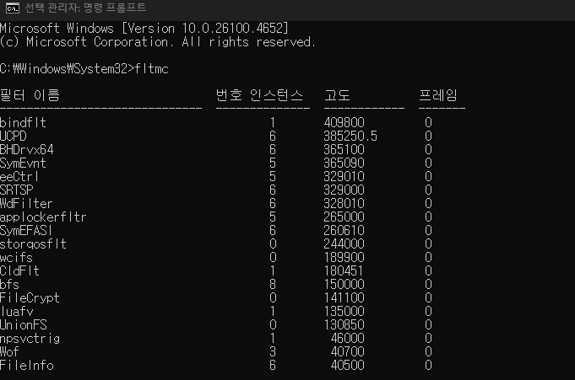Viewport: 575px width, 380px height.
Task: Select the 'WdFilter' filter name
Action: (x=26, y=203)
